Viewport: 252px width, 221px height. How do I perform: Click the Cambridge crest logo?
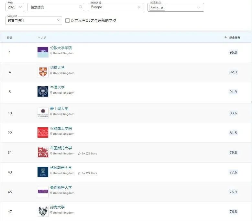coord(43,72)
